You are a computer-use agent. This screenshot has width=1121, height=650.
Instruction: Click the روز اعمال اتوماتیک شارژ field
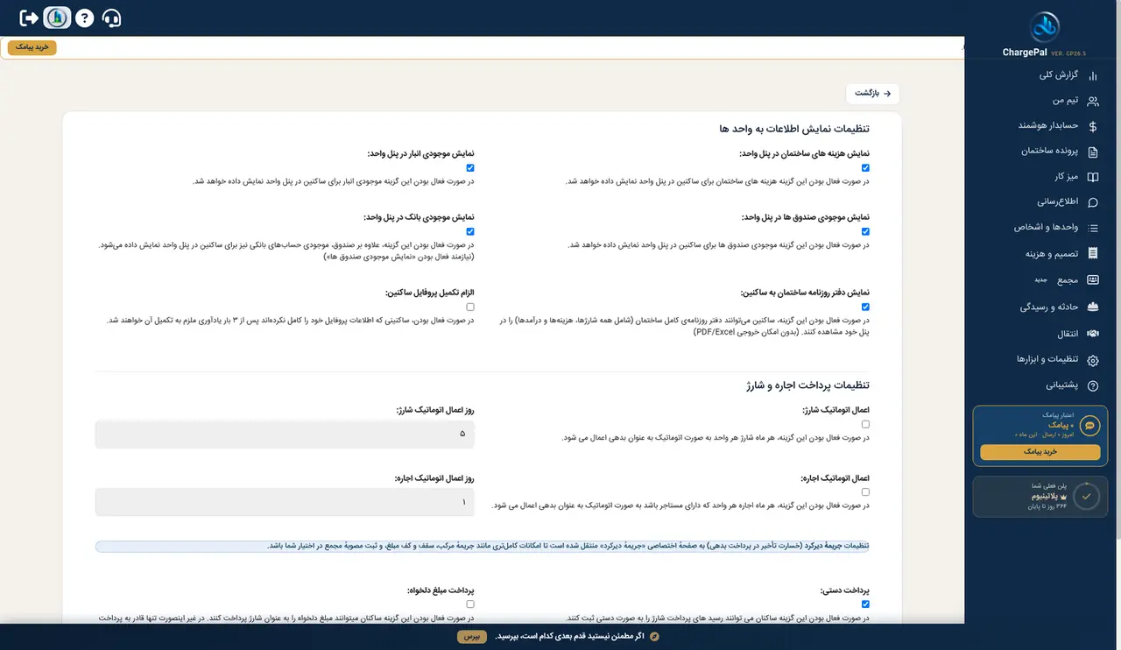[x=285, y=434]
